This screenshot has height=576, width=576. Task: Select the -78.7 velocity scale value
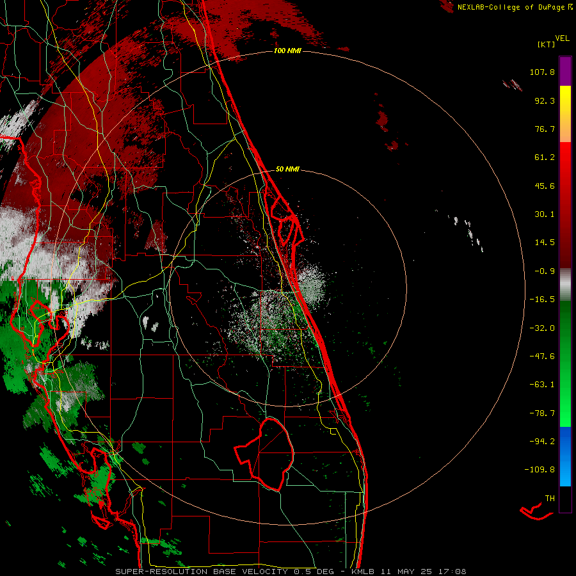542,413
